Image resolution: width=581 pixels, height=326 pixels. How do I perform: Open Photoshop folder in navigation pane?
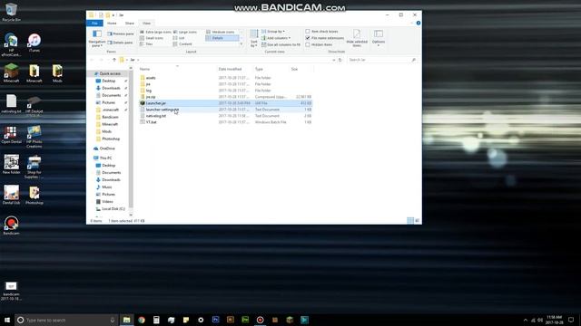click(111, 139)
